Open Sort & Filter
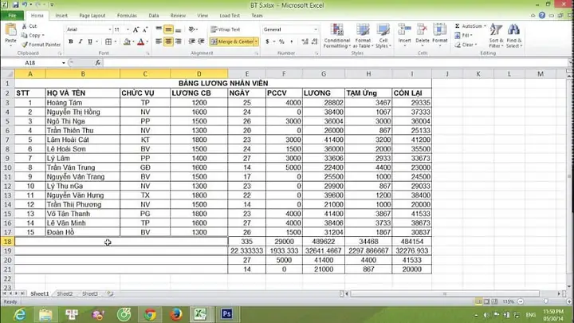The height and width of the screenshot is (323, 574). point(496,35)
